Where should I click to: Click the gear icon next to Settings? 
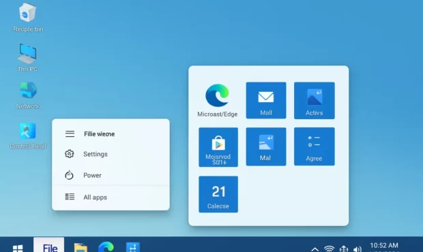[70, 154]
